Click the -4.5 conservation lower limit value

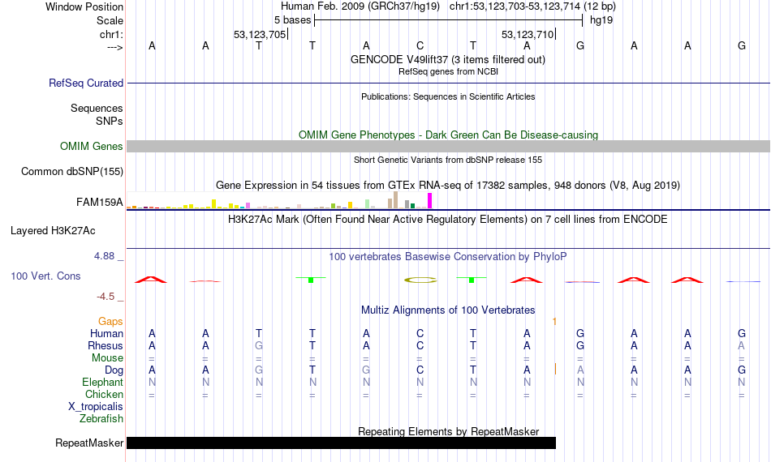point(106,297)
